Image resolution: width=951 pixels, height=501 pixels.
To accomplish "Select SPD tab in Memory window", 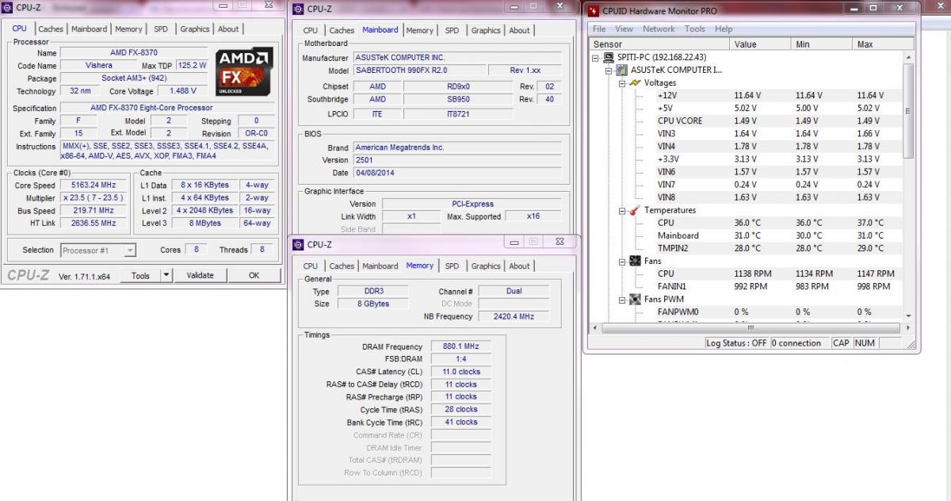I will (452, 266).
